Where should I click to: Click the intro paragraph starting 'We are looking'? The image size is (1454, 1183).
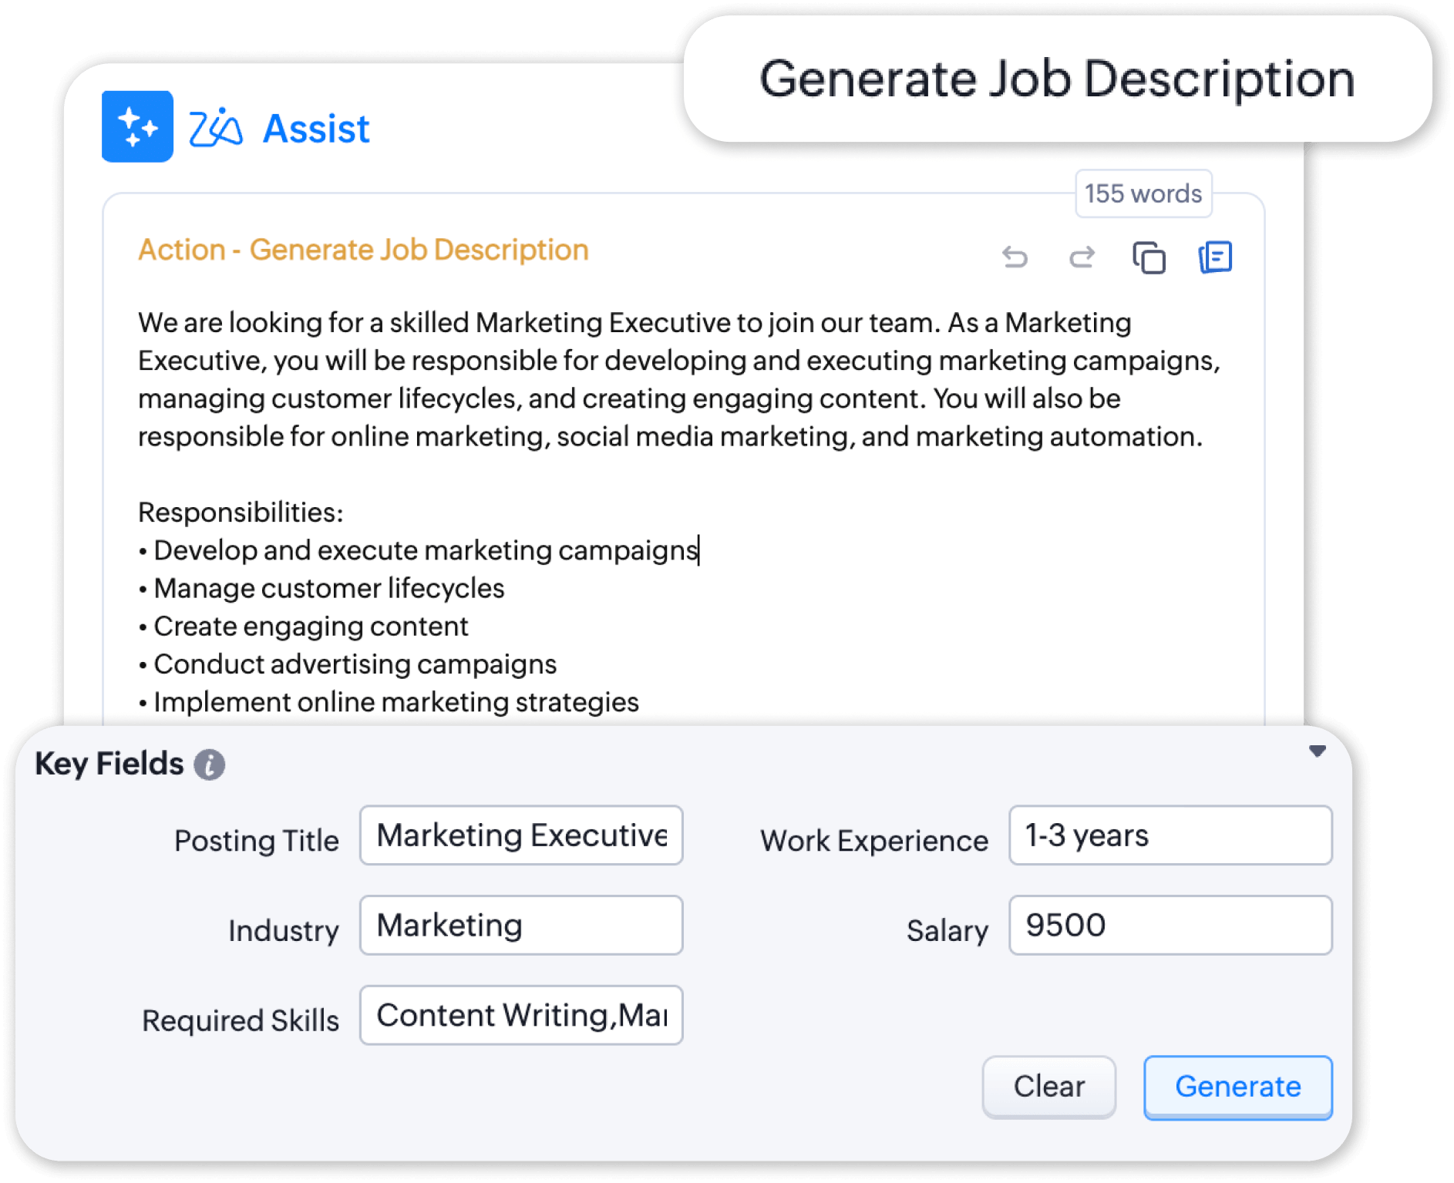[x=678, y=379]
